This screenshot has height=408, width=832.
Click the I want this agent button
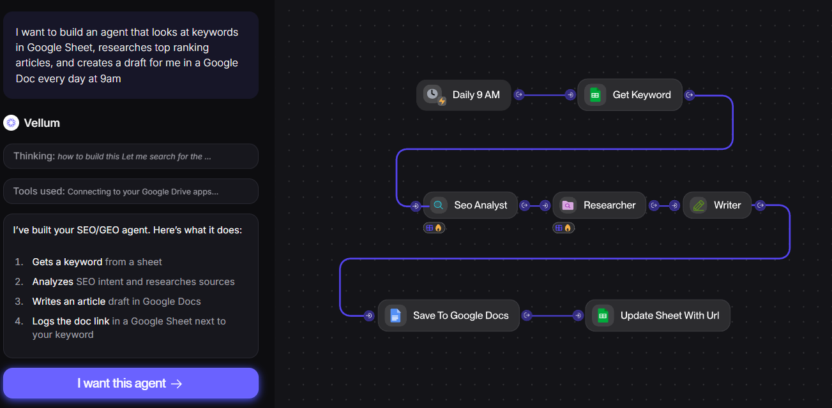click(x=130, y=383)
